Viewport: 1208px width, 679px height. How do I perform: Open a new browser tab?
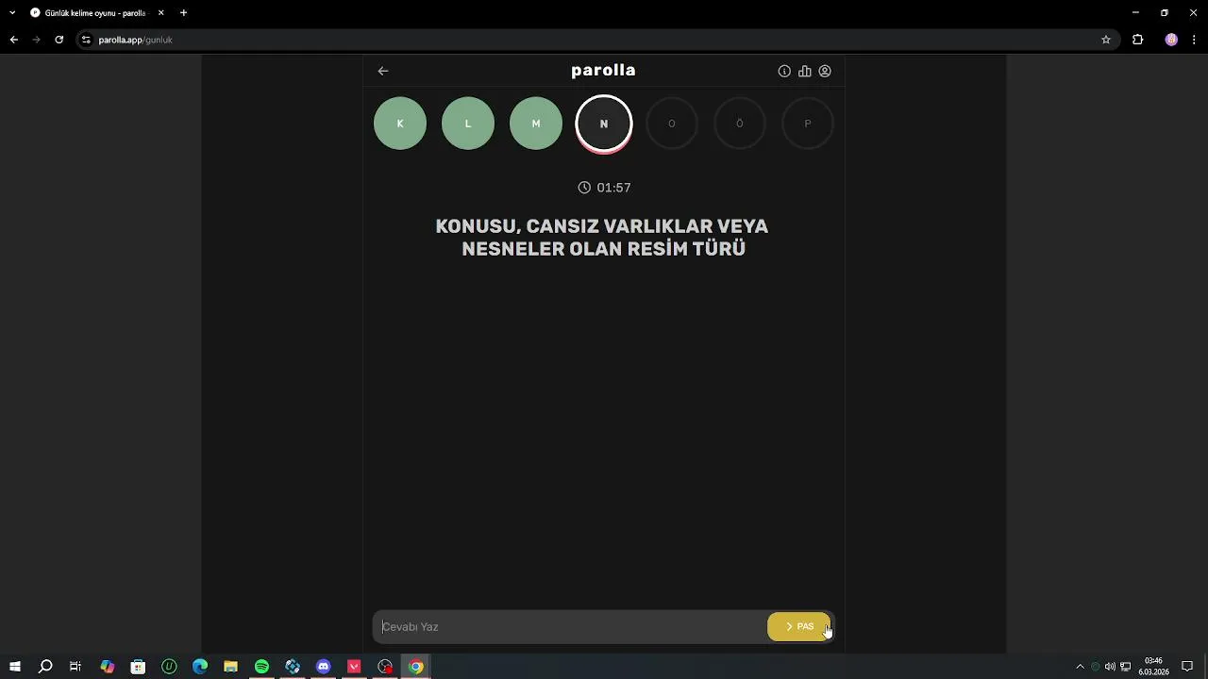tap(183, 13)
